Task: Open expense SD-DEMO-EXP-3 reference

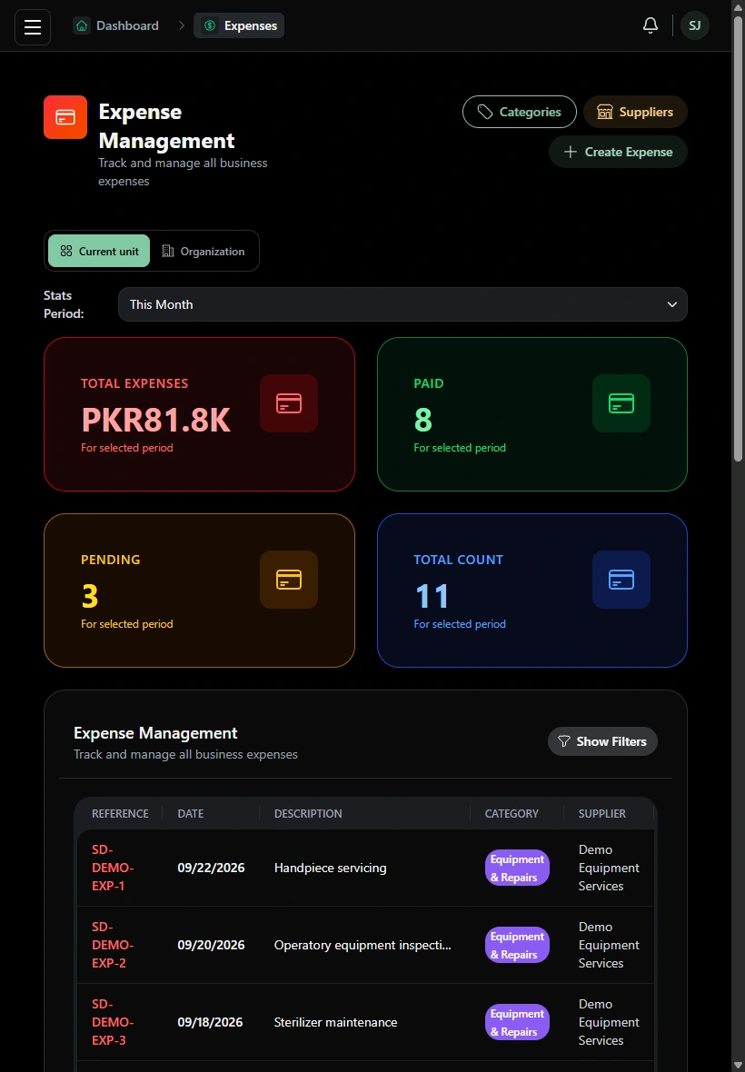Action: tap(113, 1022)
